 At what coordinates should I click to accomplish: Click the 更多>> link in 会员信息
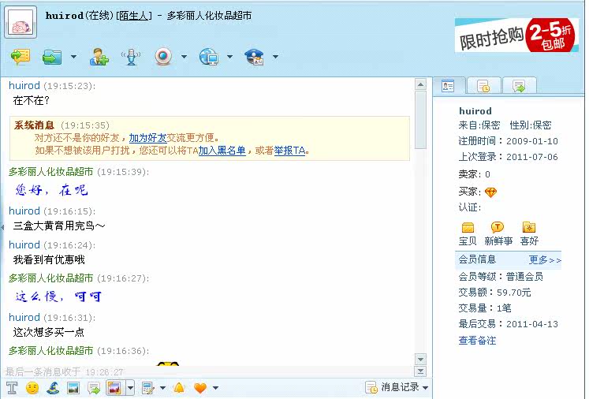pyautogui.click(x=545, y=260)
